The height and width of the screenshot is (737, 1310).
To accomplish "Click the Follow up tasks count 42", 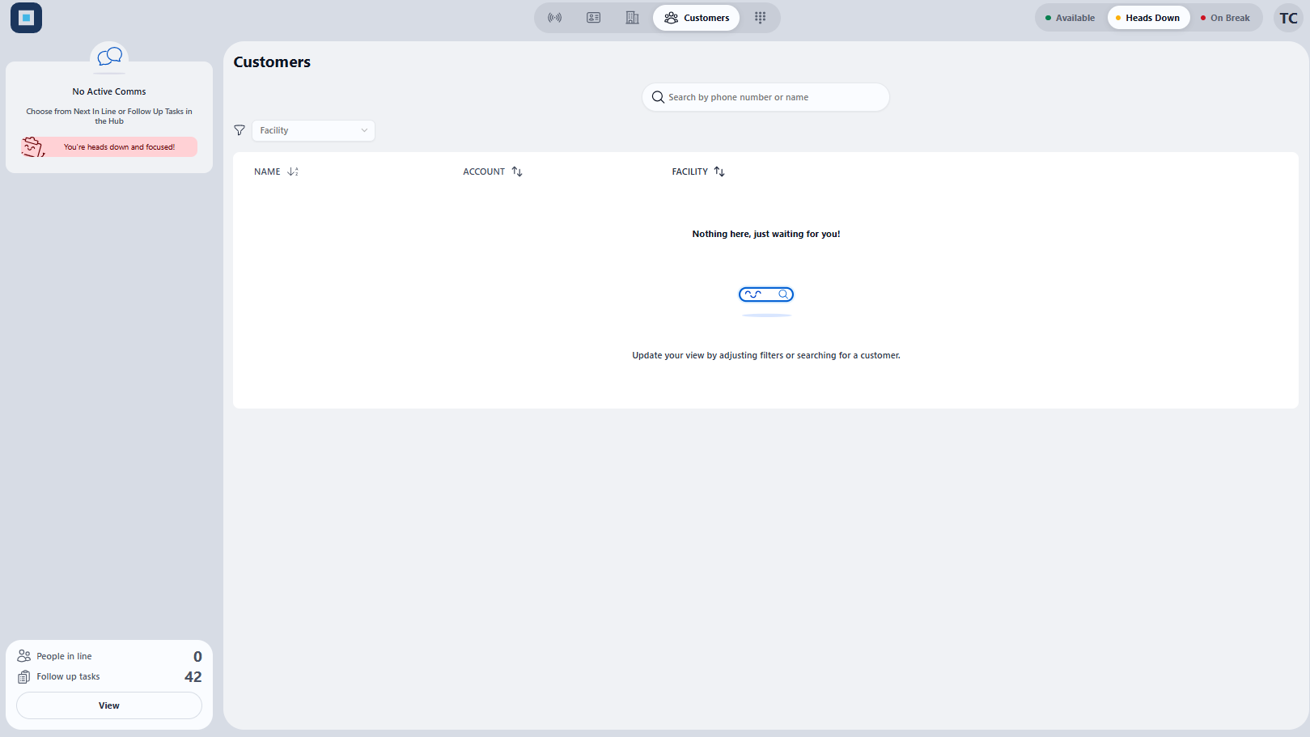I will pyautogui.click(x=193, y=677).
